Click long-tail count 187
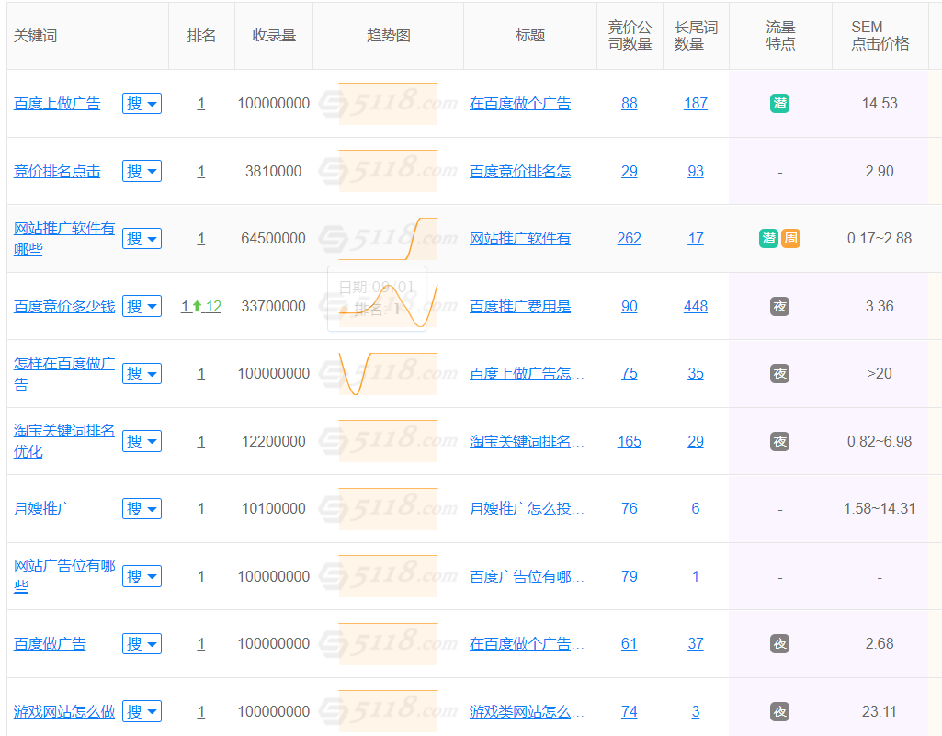The height and width of the screenshot is (736, 942). coord(696,103)
